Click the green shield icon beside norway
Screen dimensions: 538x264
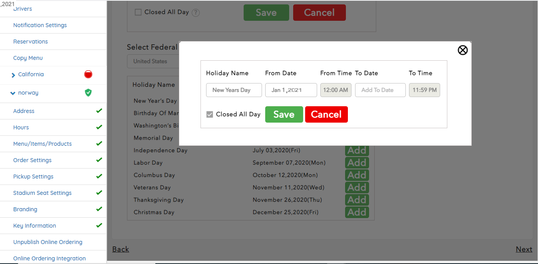(88, 93)
